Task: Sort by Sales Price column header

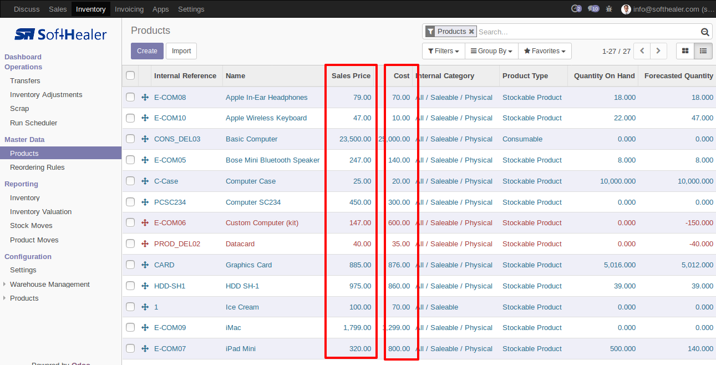Action: (351, 76)
